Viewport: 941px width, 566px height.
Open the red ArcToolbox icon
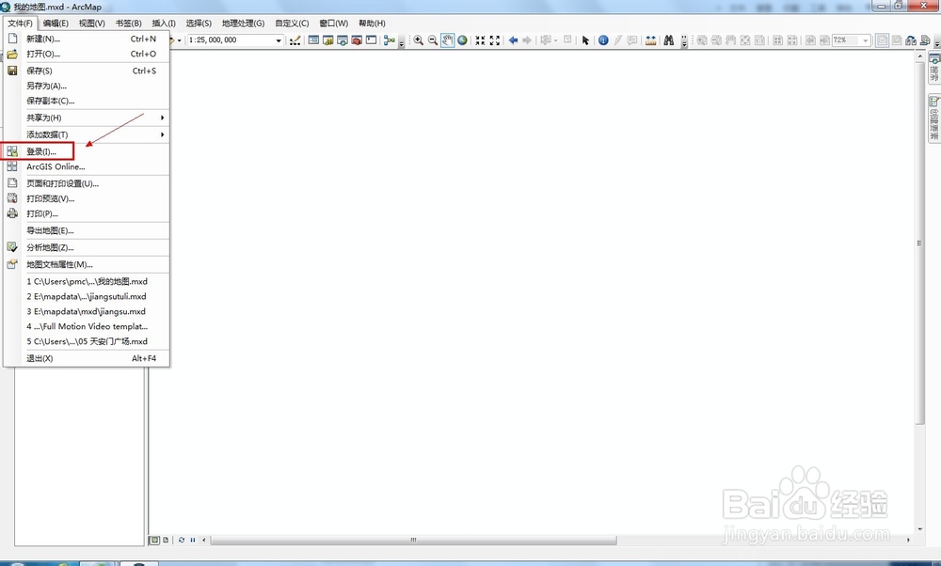pyautogui.click(x=357, y=40)
